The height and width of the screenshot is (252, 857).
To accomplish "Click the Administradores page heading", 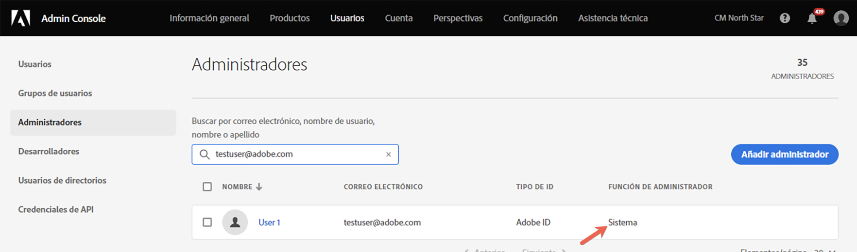I will coord(250,64).
